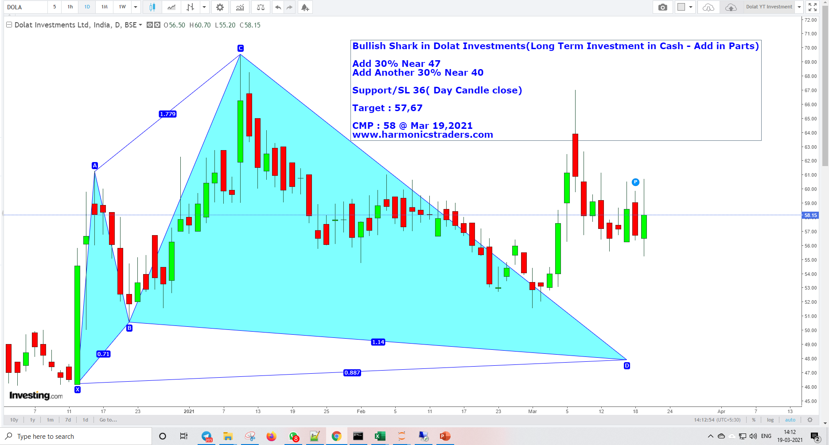Viewport: 829px width, 445px height.
Task: Select the 1y range at bottom left
Action: 32,420
